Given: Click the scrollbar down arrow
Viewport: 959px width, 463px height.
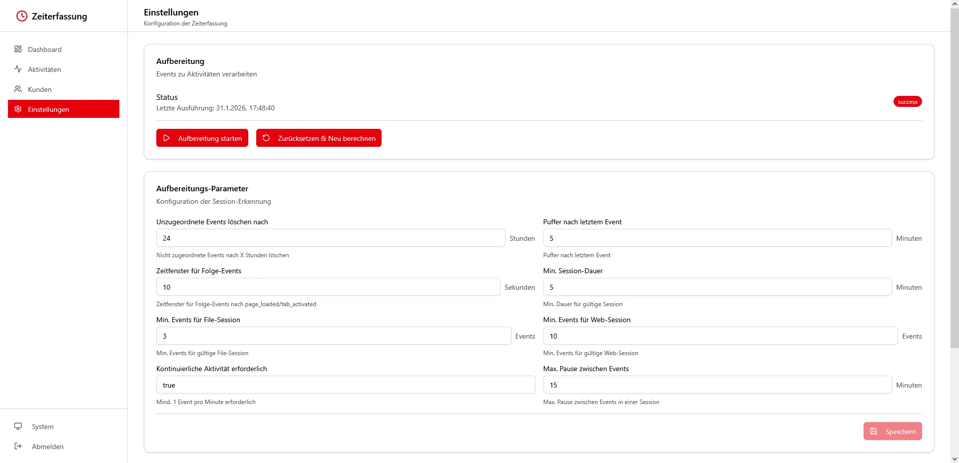Looking at the screenshot, I should (x=955, y=459).
